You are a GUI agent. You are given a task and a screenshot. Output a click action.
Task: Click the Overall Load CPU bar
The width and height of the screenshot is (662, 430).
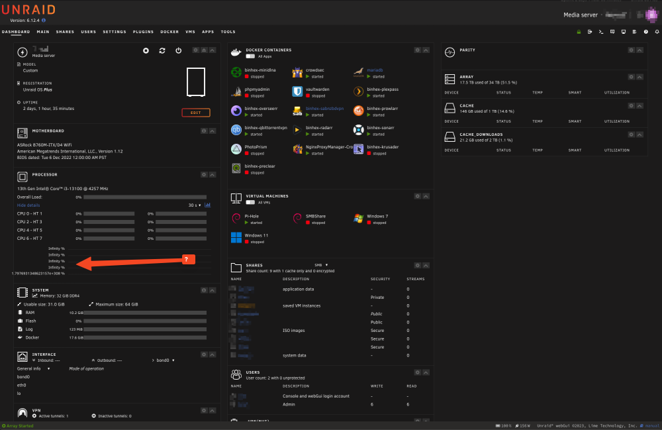pos(145,197)
